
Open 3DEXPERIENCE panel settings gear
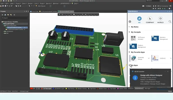(x=130, y=21)
